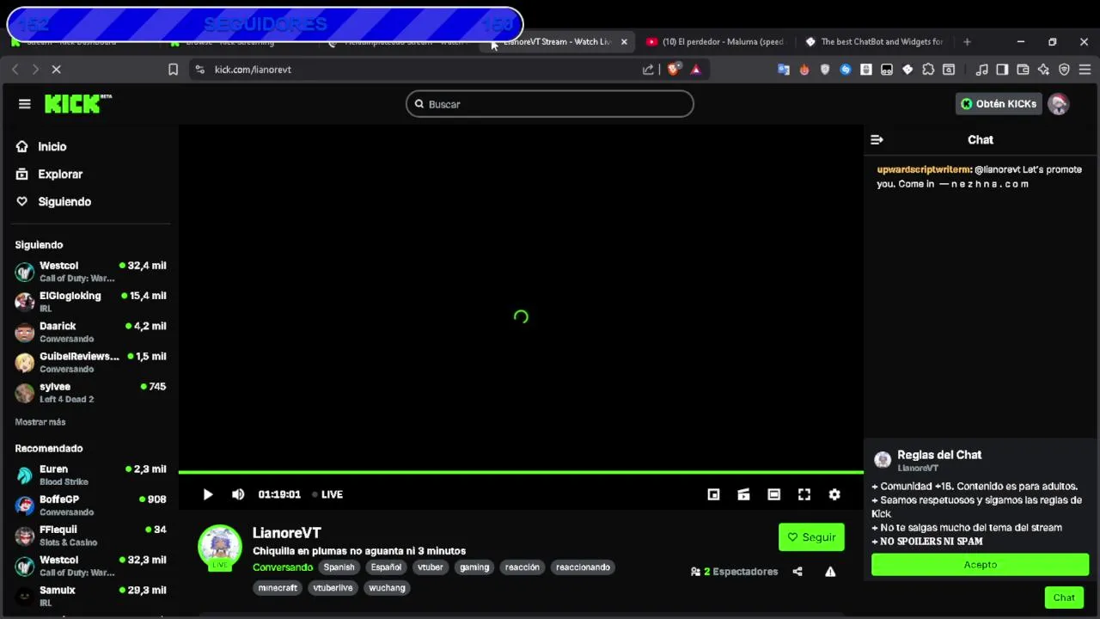
Task: Open the Brave playlist music icon
Action: click(x=981, y=70)
